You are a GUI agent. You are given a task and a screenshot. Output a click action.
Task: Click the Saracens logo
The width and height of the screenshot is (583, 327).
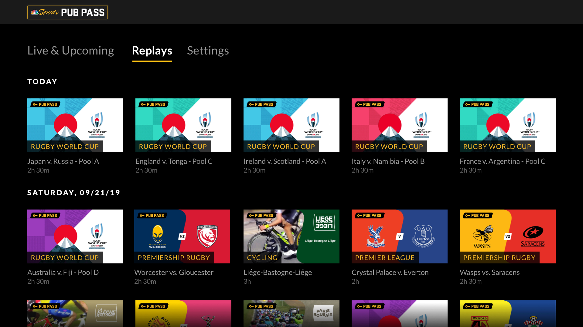[x=533, y=236]
